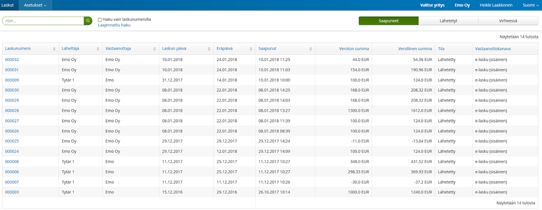
Task: Open invoice 000007
Action: (12, 182)
